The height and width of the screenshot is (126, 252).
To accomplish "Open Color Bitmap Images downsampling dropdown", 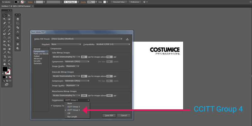I will (66, 57).
